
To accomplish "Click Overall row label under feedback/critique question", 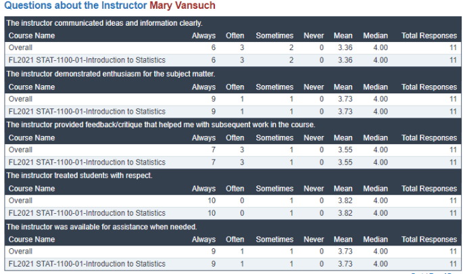I will click(x=22, y=150).
